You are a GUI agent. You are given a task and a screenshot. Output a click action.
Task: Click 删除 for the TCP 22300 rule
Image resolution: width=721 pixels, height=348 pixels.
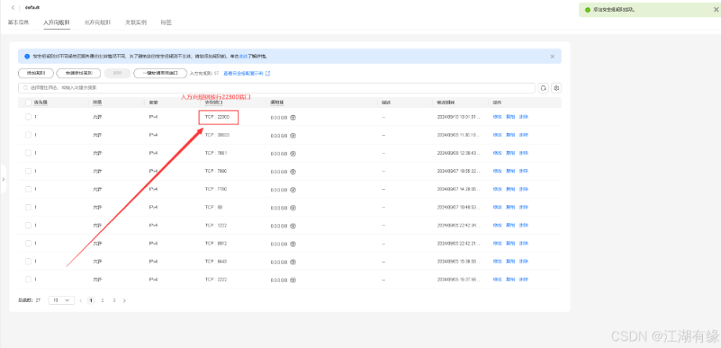tap(524, 117)
